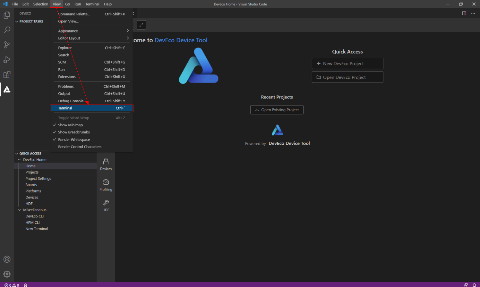The image size is (480, 287).
Task: Open Source Control activity bar icon
Action: 7,45
